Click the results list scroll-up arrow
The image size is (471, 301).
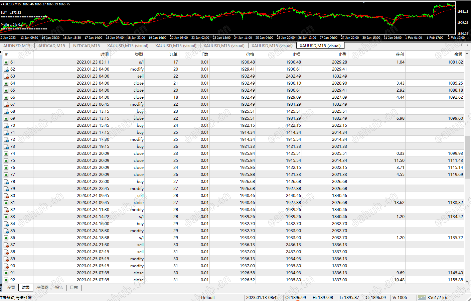pos(467,54)
